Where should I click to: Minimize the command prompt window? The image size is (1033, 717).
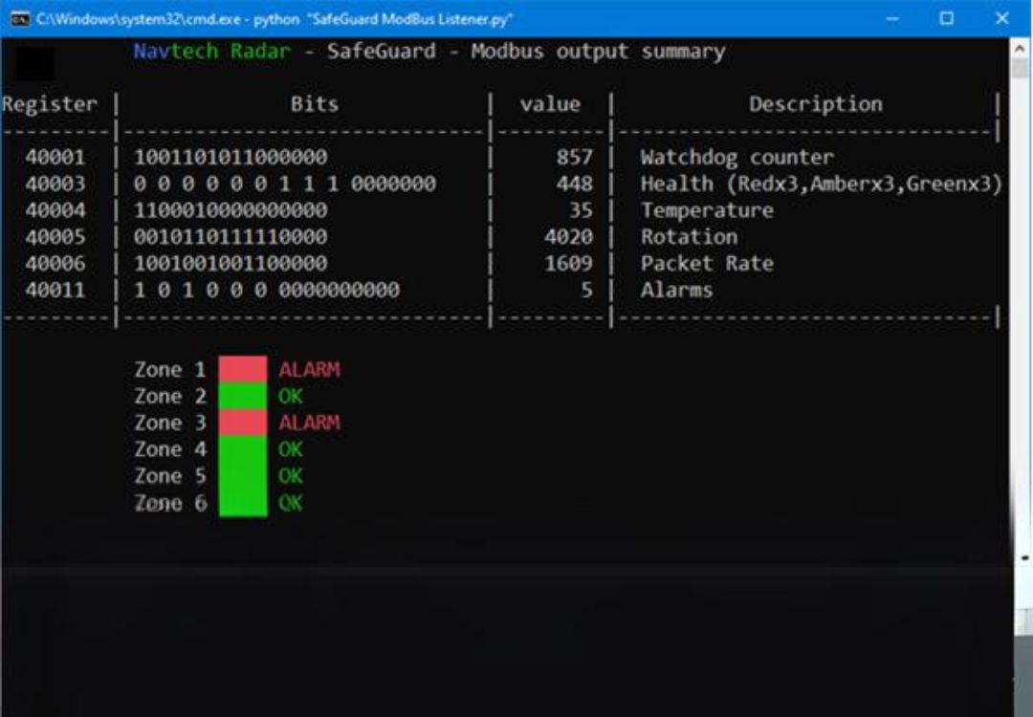pos(892,18)
